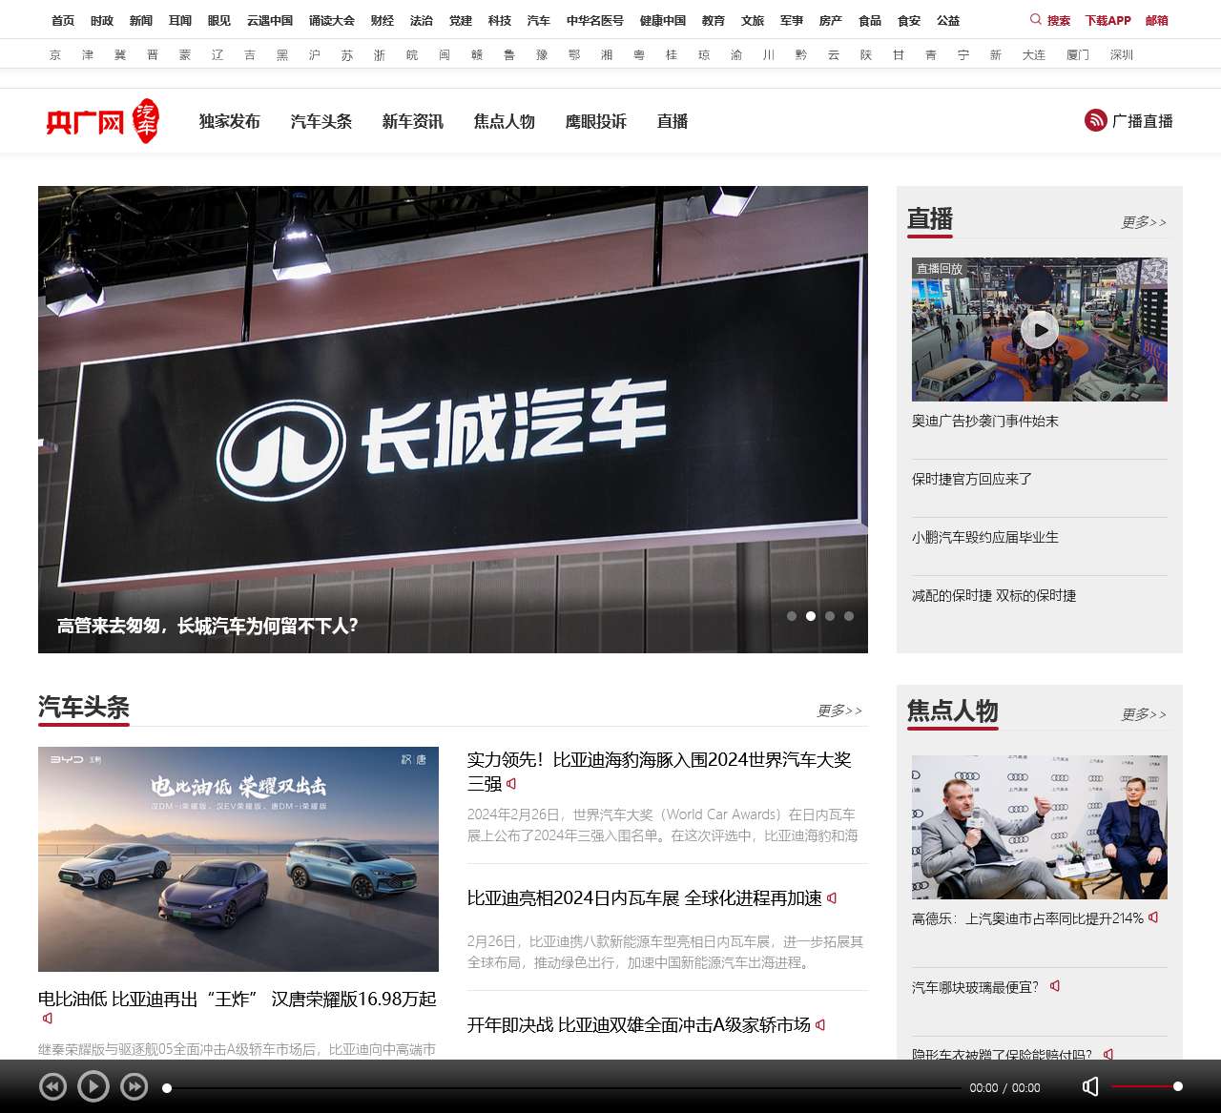Open 汽车 in top menu
1221x1113 pixels.
[x=539, y=20]
